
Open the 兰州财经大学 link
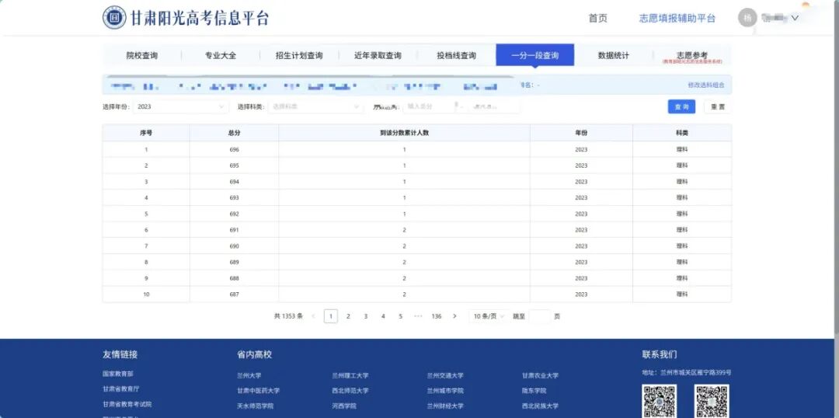coord(445,406)
